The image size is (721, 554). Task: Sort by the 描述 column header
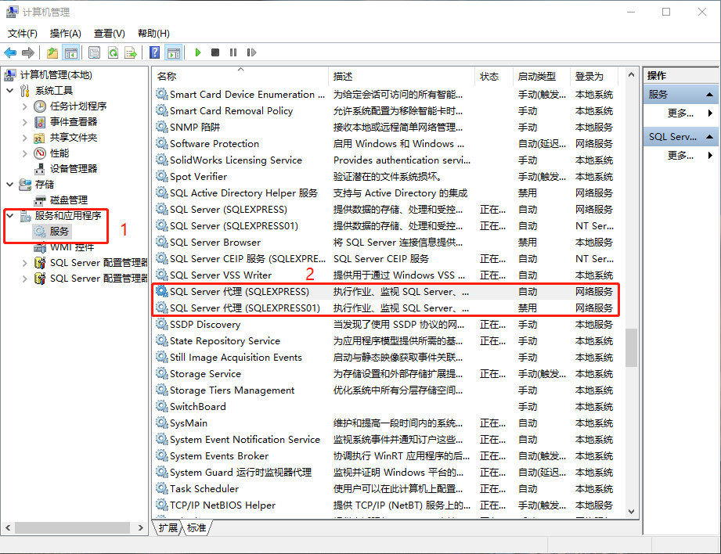[x=402, y=77]
